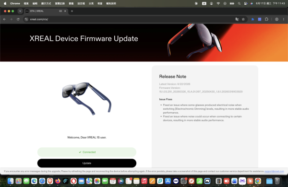Viewport: 288px width, 187px height.
Task: Open Calendar from the Dock
Action: point(113,181)
